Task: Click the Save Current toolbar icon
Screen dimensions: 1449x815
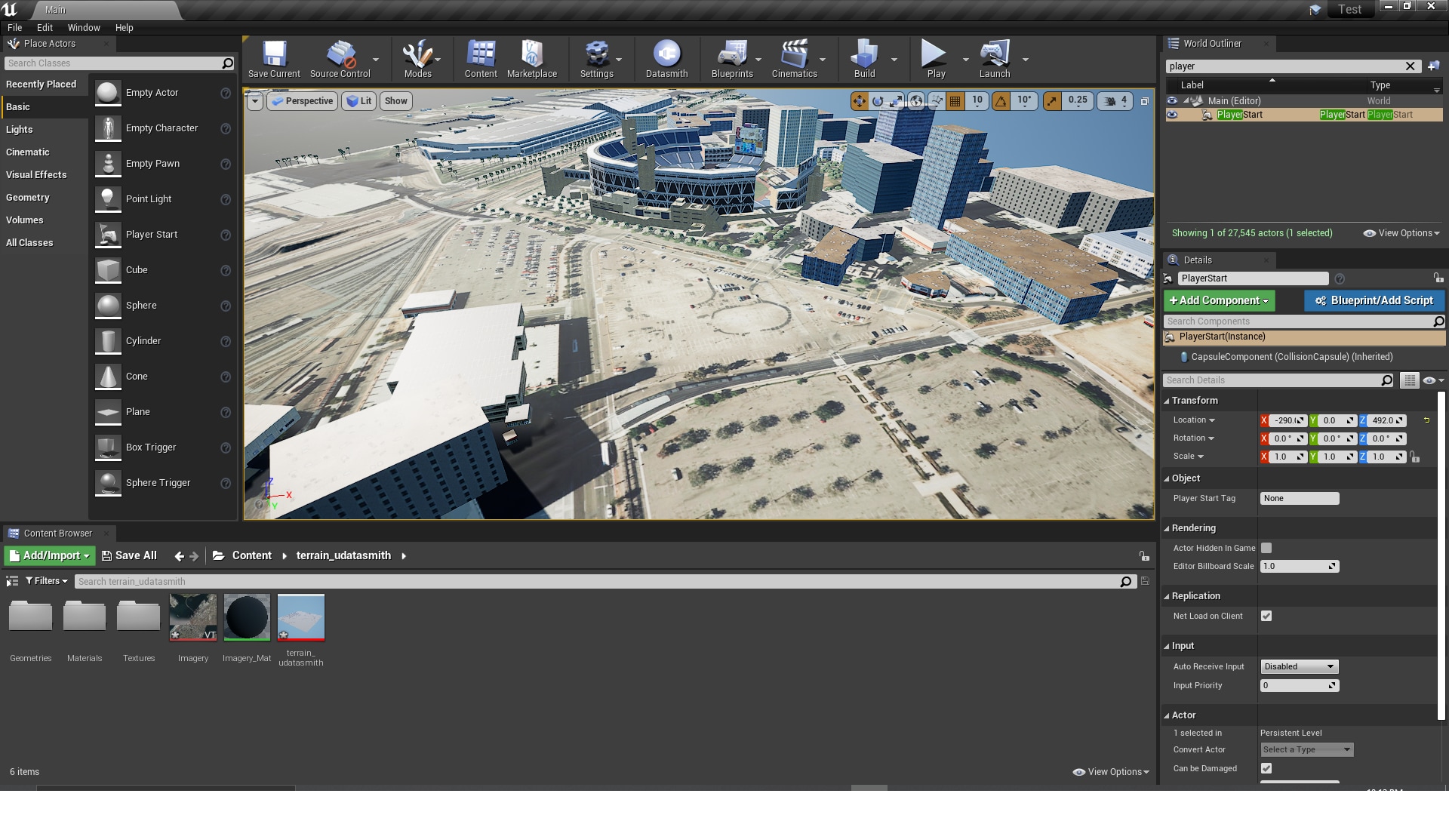Action: point(274,59)
